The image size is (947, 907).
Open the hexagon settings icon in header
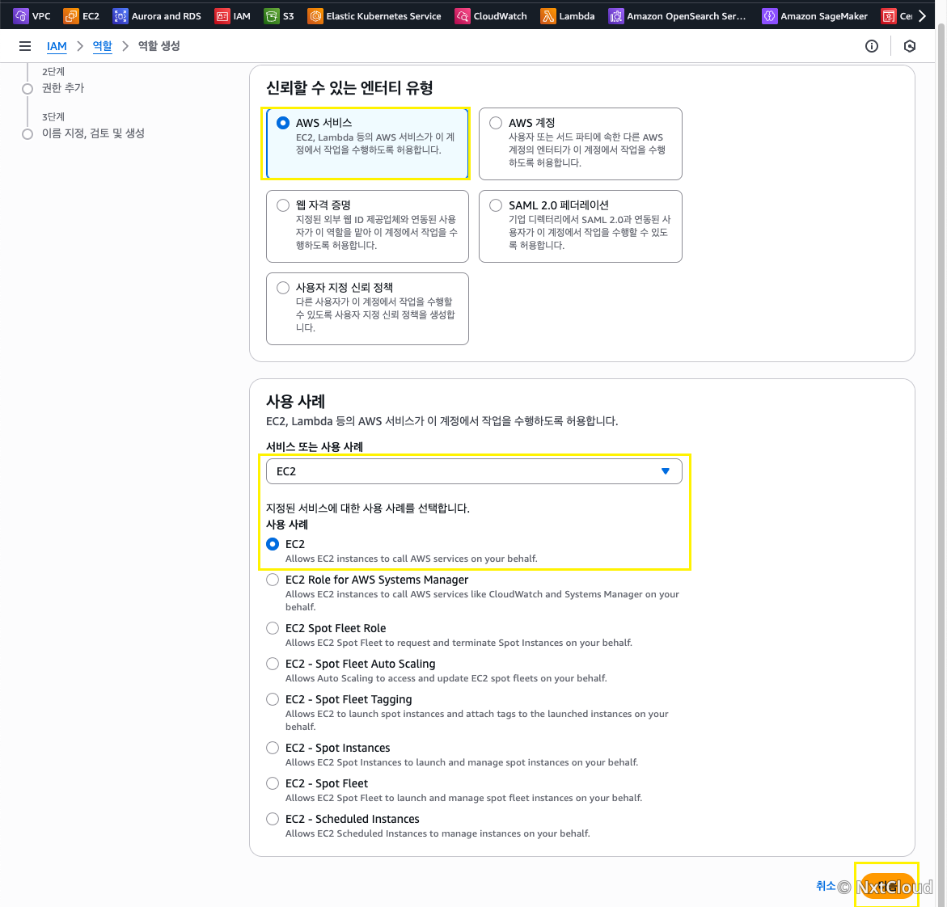pos(910,46)
